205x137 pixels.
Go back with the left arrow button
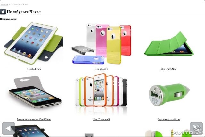[9, 128]
